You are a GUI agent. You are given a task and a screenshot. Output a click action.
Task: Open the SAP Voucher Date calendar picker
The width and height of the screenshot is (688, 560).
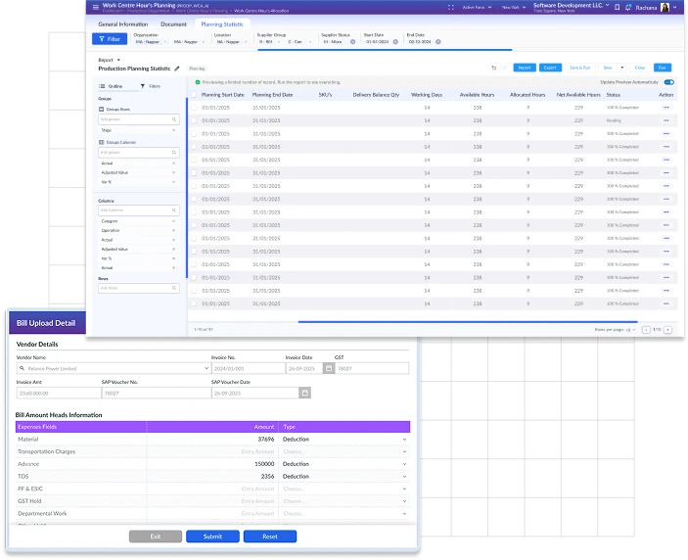[304, 393]
